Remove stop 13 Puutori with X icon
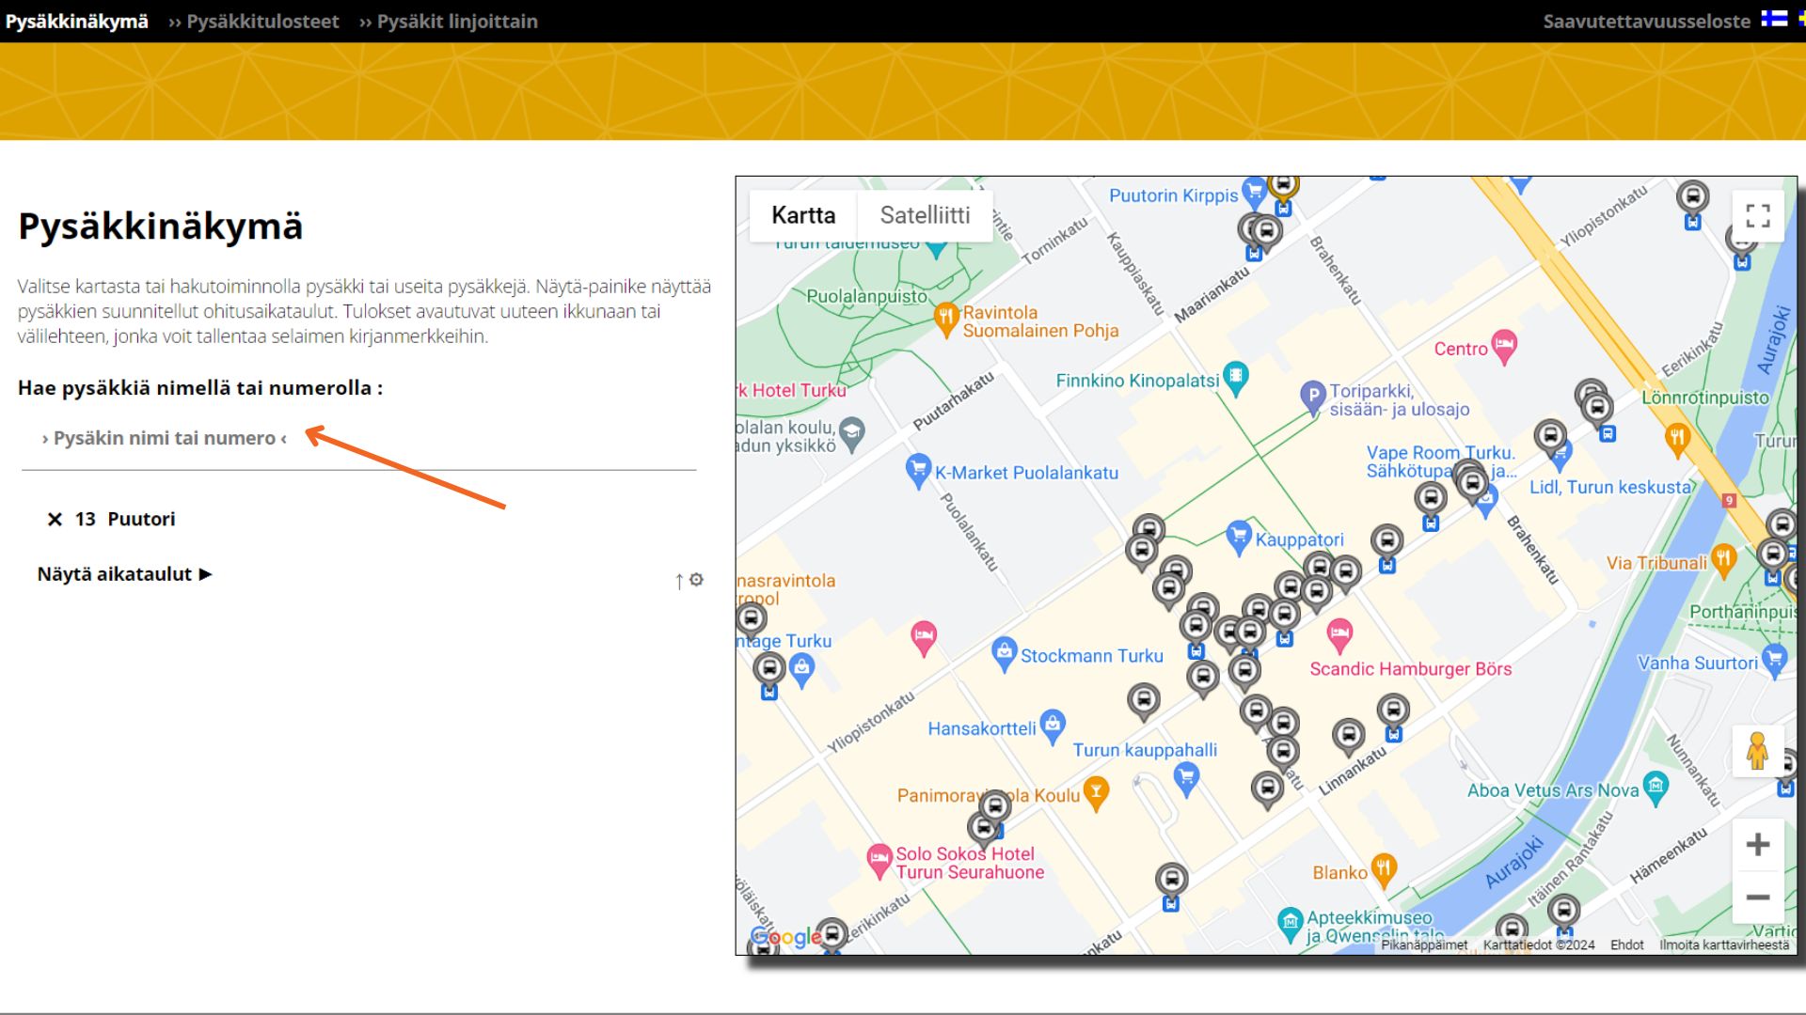Screen dimensions: 1806x1015 pos(55,520)
